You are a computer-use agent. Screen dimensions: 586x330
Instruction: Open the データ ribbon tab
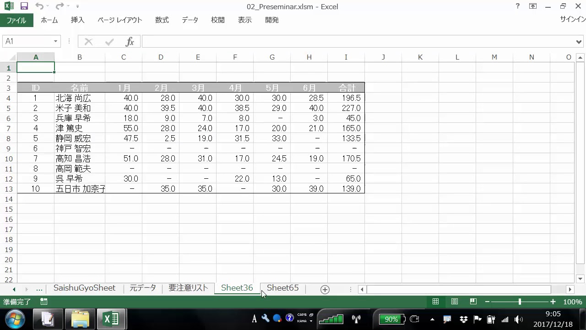[190, 20]
